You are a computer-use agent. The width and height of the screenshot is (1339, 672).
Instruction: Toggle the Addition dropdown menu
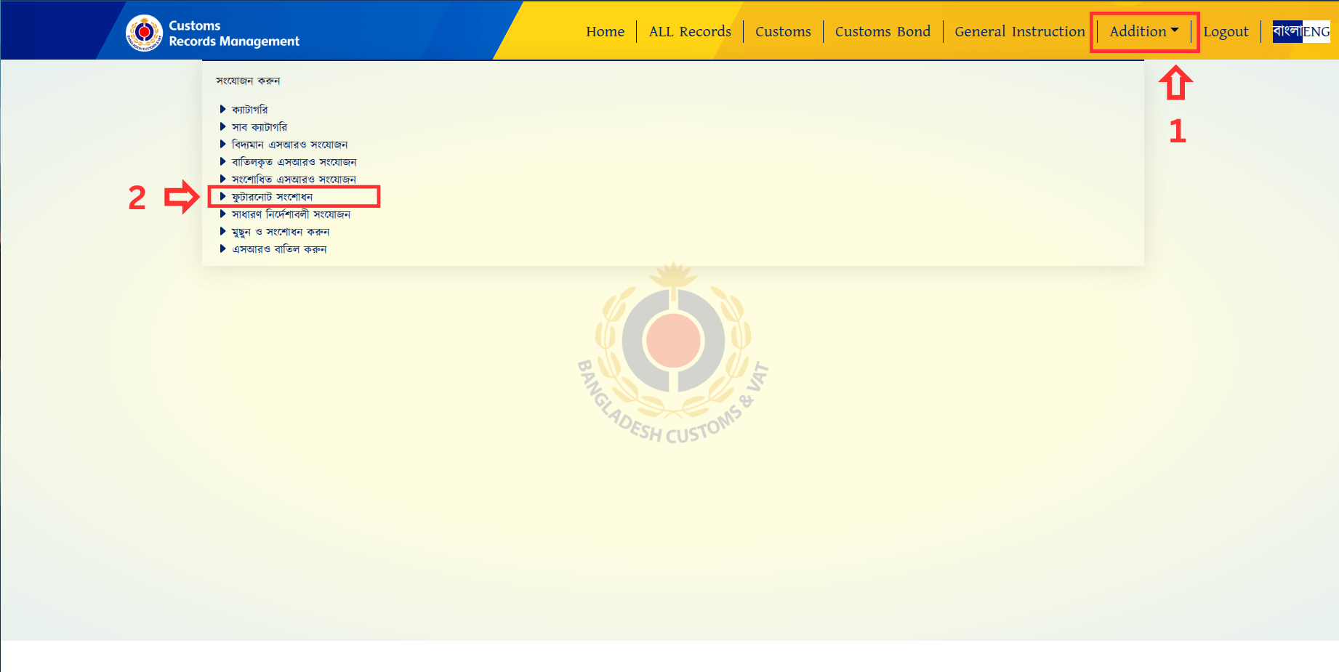[1144, 31]
